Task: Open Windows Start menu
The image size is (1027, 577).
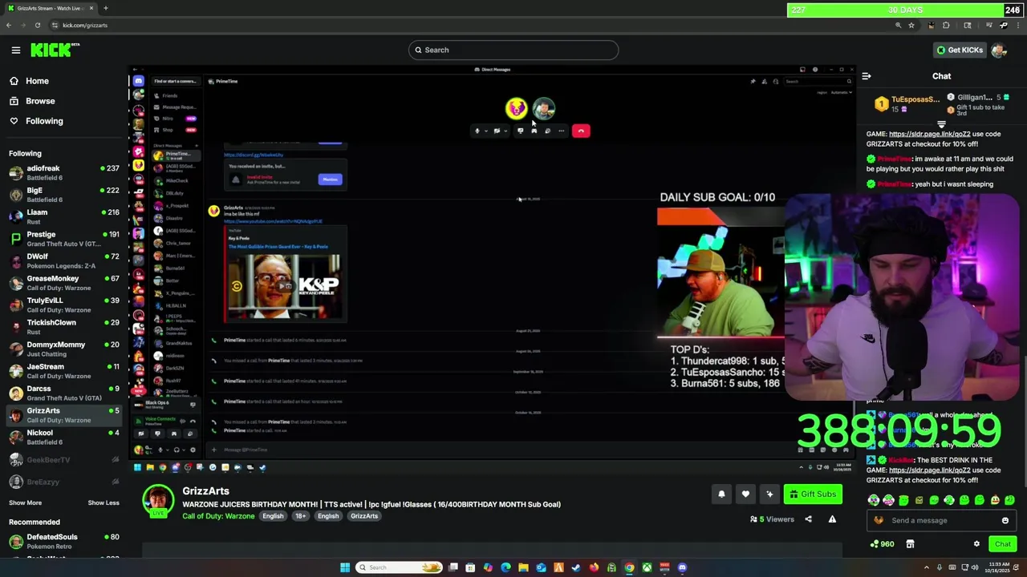Action: tap(345, 567)
